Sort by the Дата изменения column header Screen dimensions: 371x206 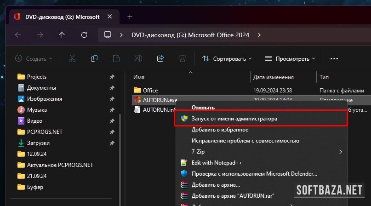tap(274, 77)
